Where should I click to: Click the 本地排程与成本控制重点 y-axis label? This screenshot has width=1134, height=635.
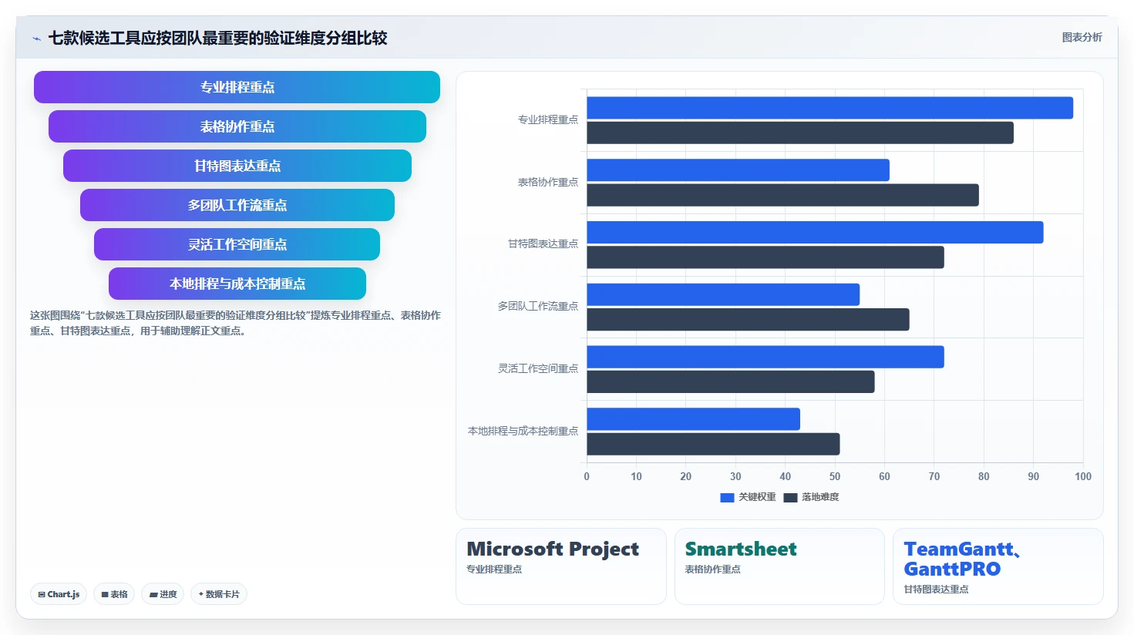523,432
